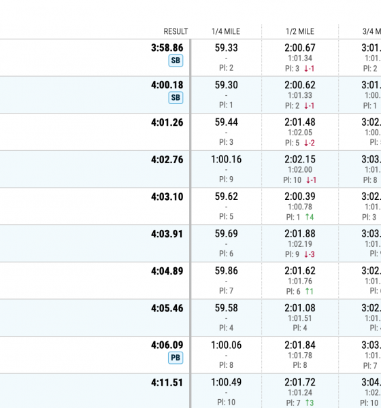The width and height of the screenshot is (381, 408).
Task: Click the green up arrow 3 indicator
Action: pyautogui.click(x=310, y=403)
